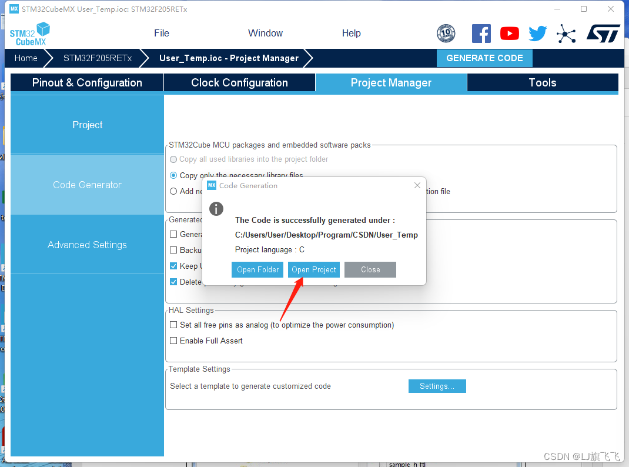Click the STM32 CubeMX logo

(29, 34)
